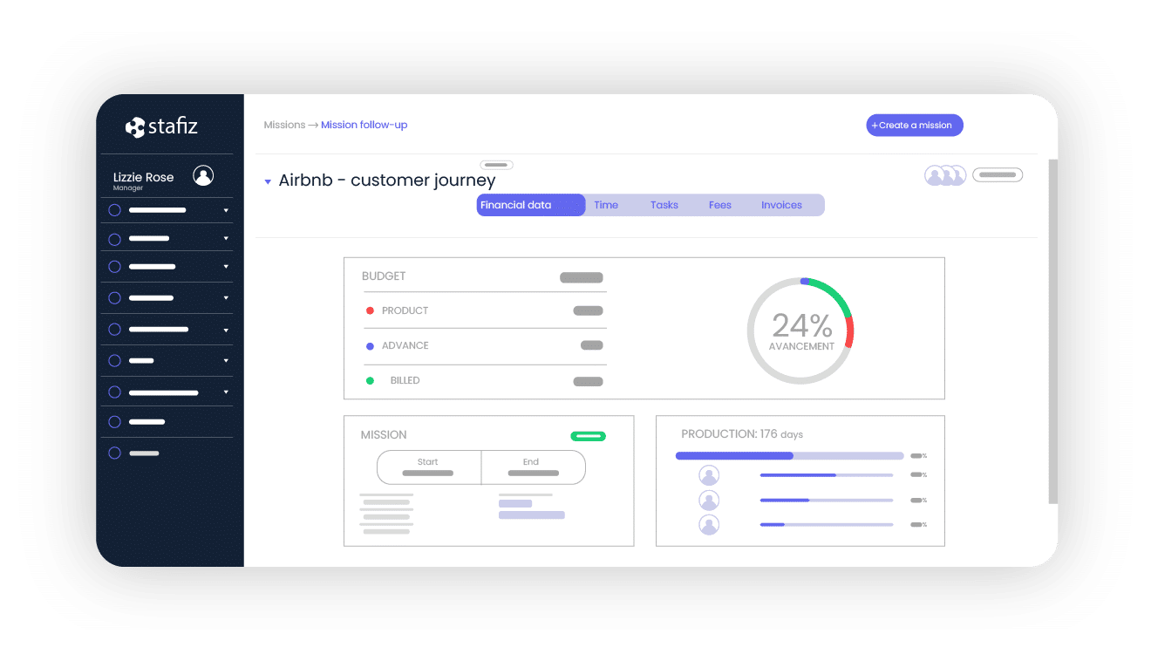This screenshot has width=1151, height=661.
Task: Open the Invoices tab
Action: point(781,205)
